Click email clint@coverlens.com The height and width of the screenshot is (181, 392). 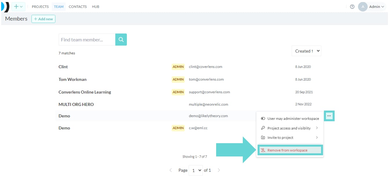(x=205, y=67)
